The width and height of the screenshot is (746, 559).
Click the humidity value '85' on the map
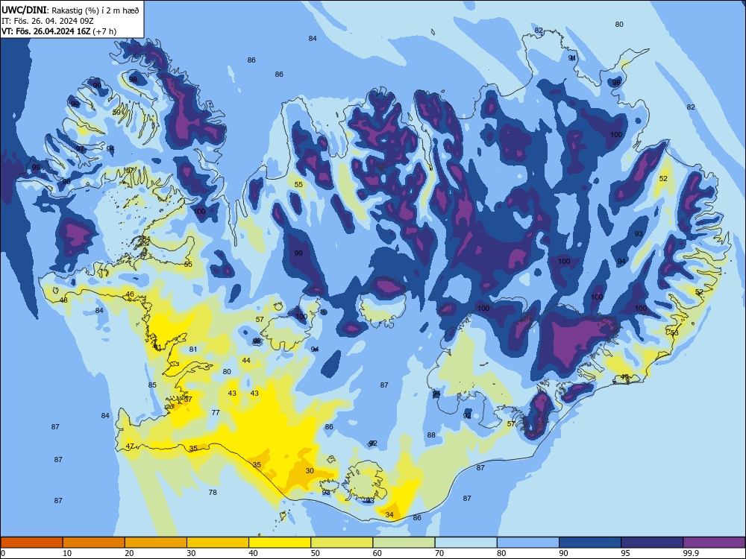[x=152, y=385]
